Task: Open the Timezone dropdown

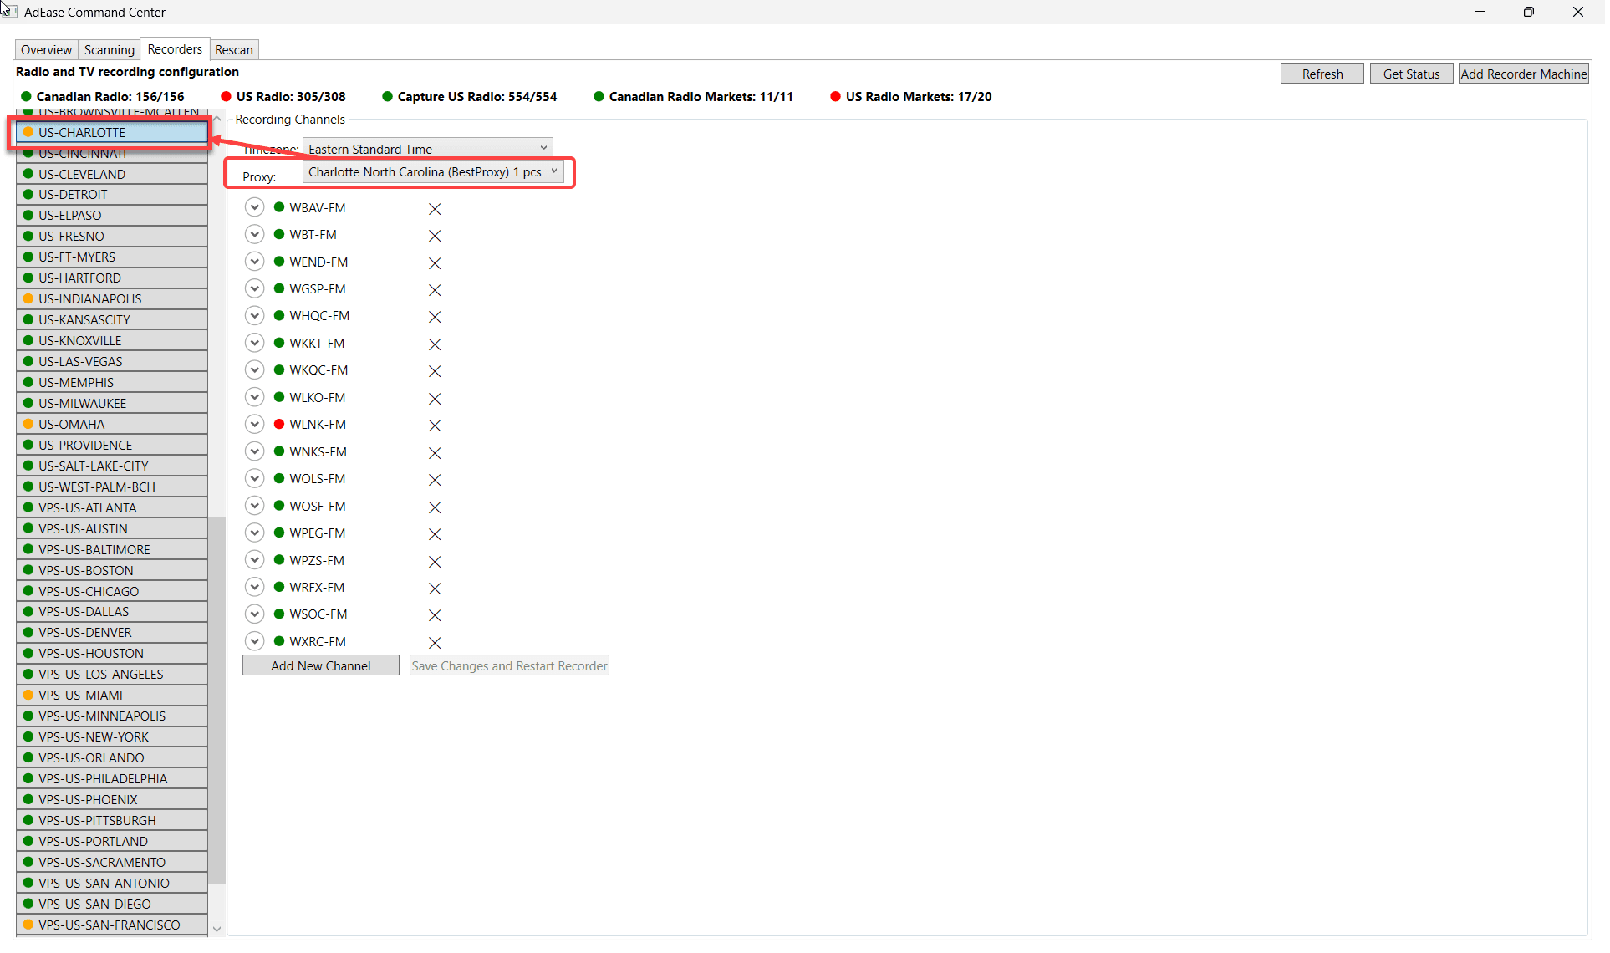Action: [427, 149]
